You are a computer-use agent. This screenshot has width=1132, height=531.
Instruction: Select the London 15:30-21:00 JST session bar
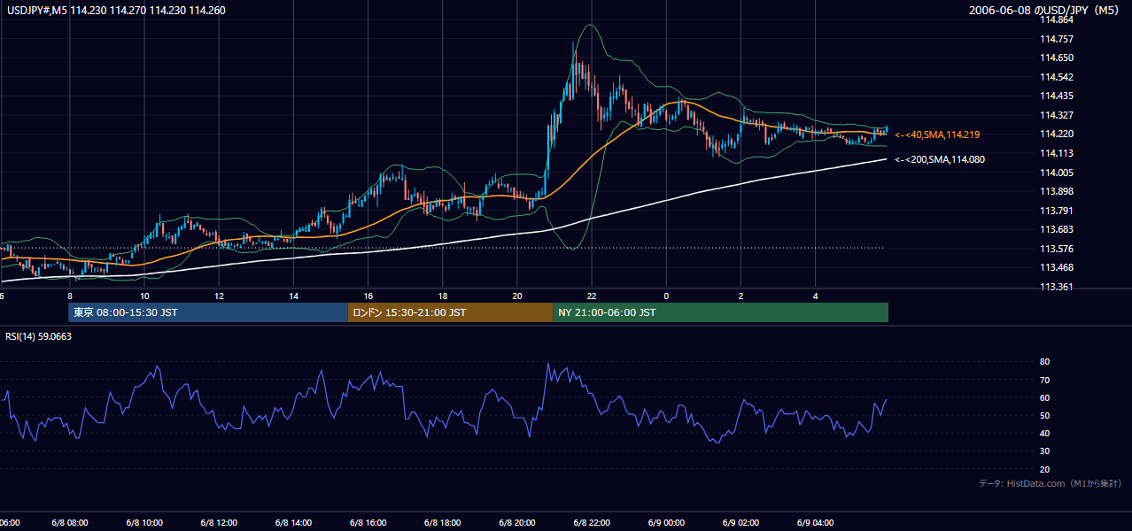click(x=450, y=312)
